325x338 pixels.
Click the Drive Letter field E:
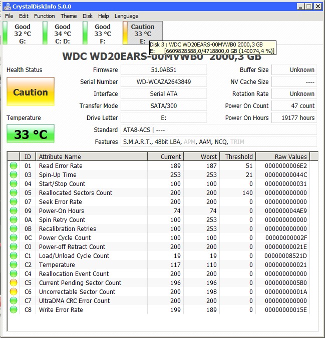coord(164,118)
